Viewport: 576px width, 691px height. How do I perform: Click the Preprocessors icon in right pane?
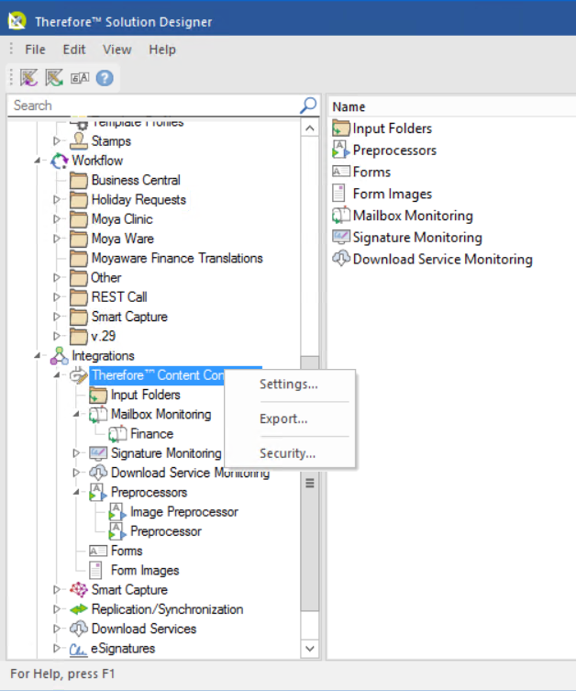click(341, 150)
